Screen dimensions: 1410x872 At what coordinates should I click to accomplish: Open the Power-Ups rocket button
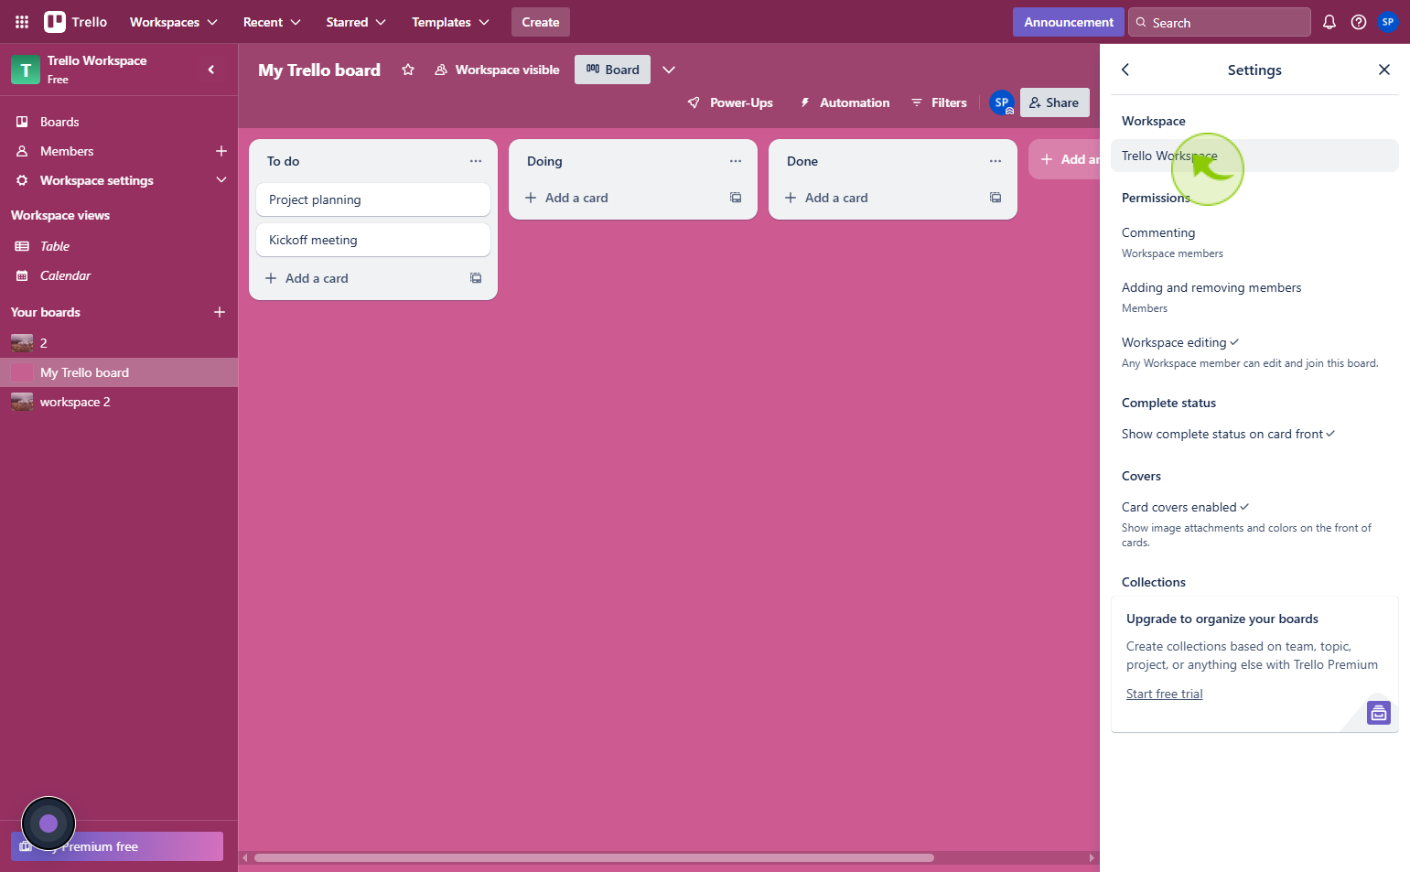coord(730,102)
